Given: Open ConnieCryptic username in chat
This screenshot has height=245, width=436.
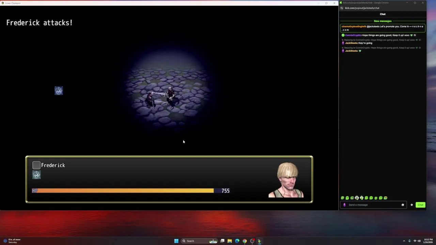Looking at the screenshot, I should pos(353,35).
